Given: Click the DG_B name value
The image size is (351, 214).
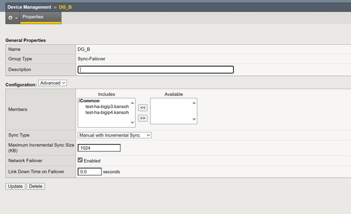Looking at the screenshot, I should tap(84, 49).
